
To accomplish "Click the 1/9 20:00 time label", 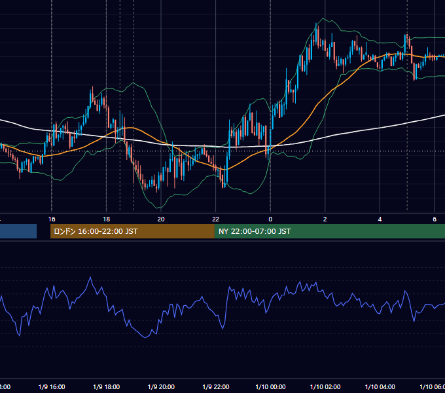I will [161, 386].
